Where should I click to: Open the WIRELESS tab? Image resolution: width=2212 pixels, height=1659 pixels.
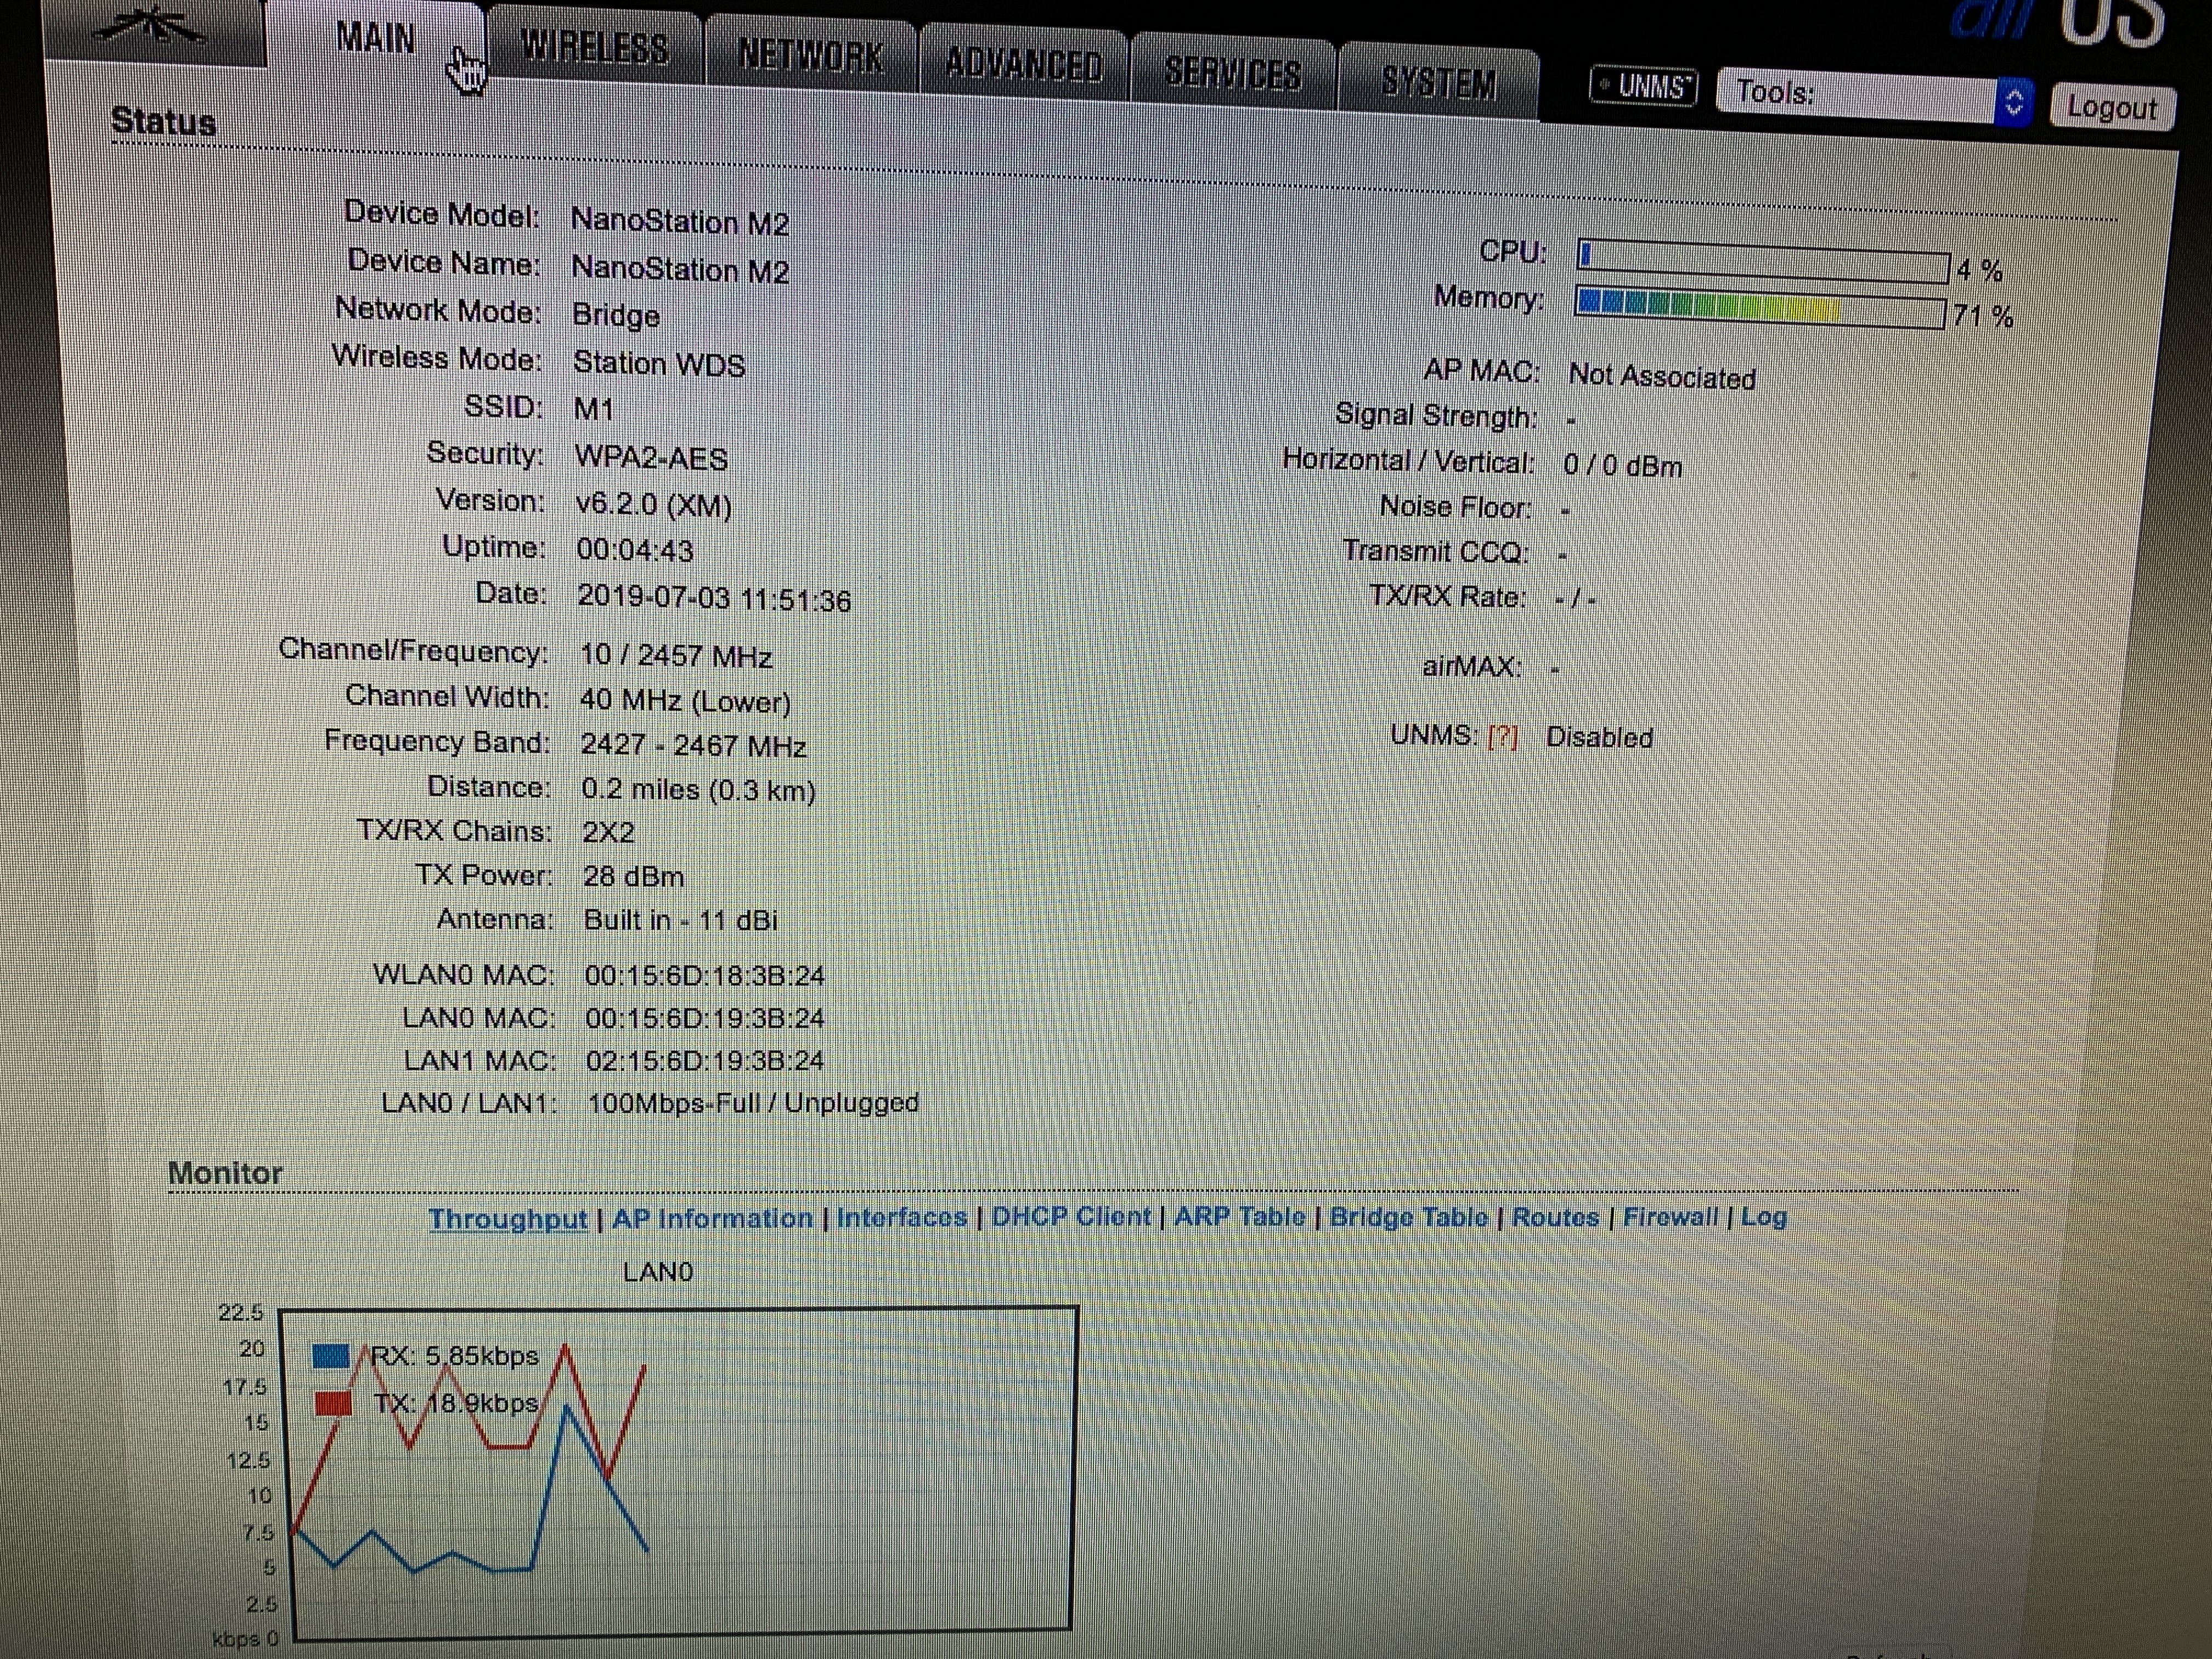click(x=595, y=47)
